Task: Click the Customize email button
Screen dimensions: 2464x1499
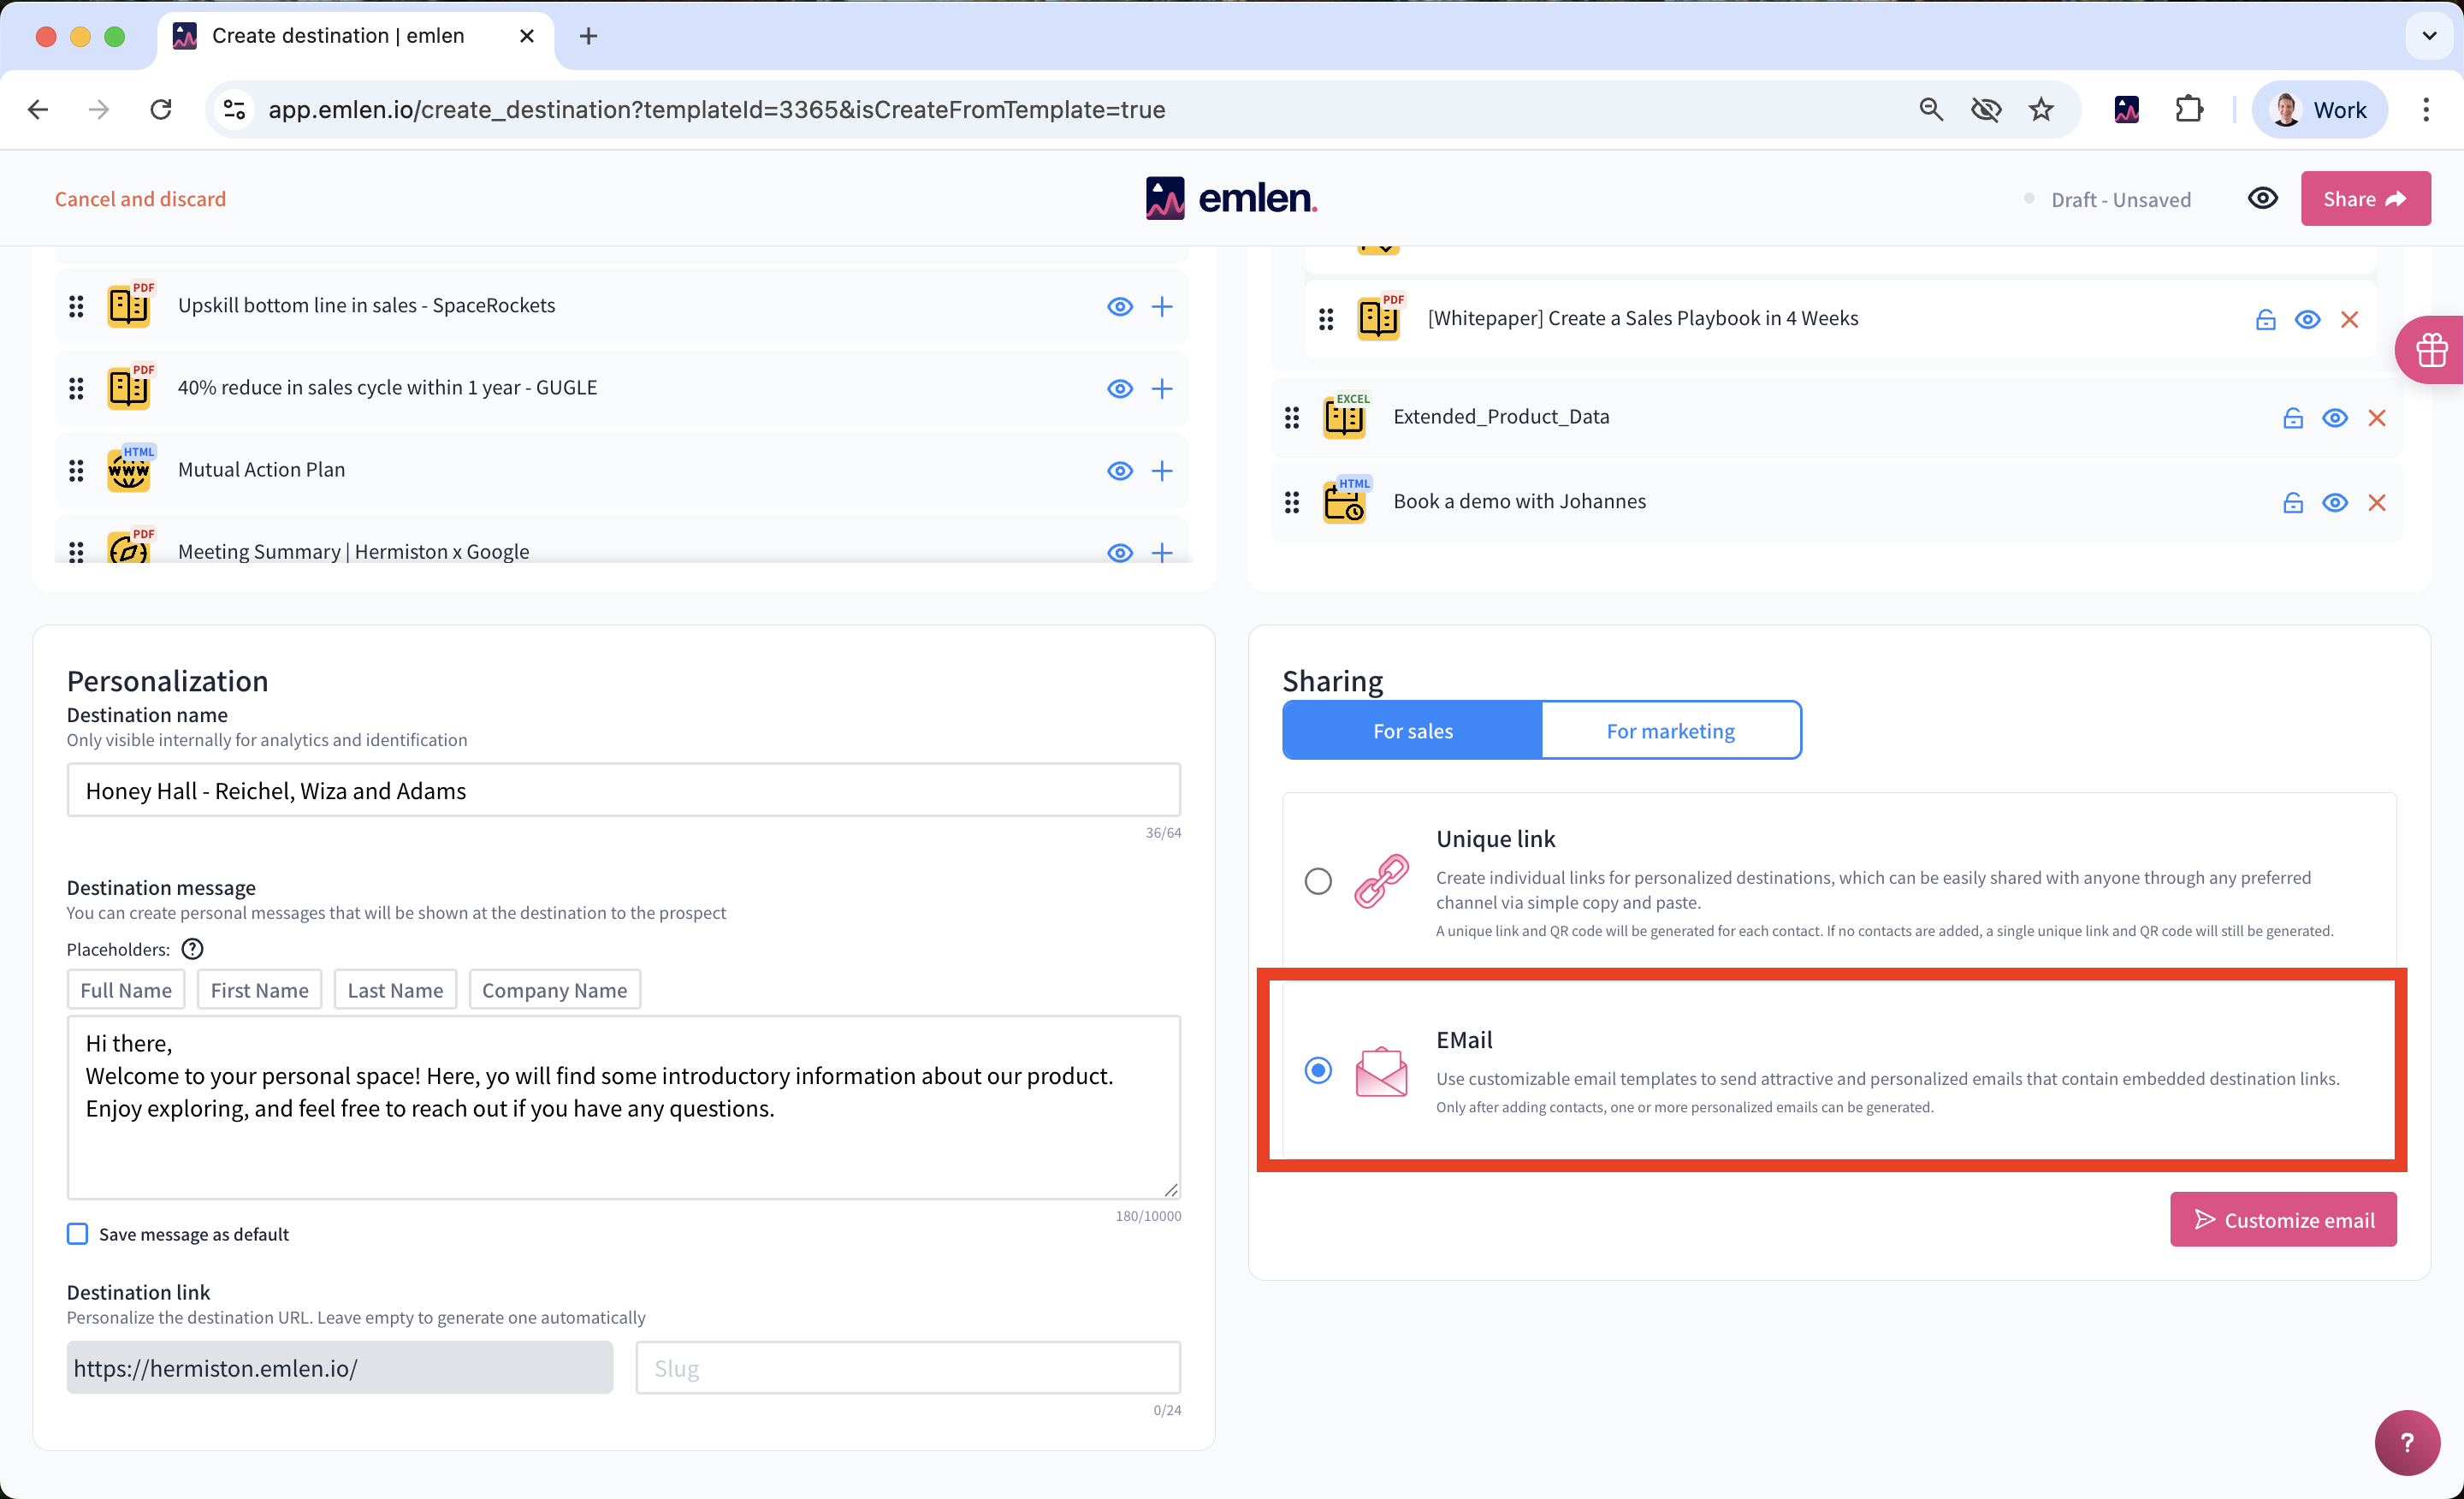Action: [2282, 1219]
